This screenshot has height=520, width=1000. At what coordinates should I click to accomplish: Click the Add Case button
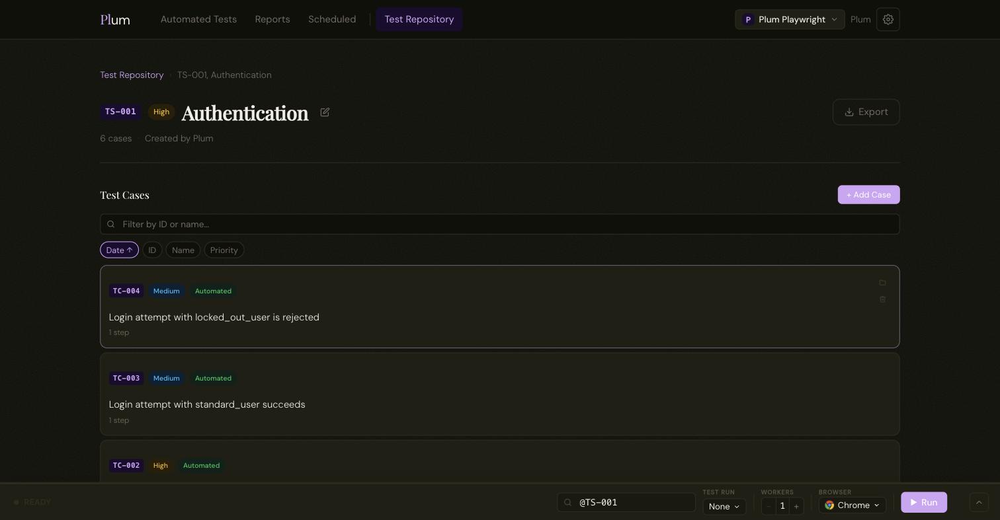[868, 195]
